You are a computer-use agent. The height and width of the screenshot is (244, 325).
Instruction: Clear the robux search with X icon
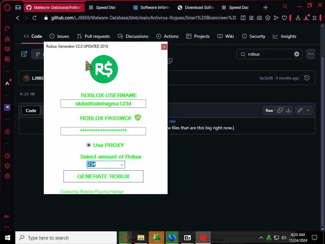click(x=297, y=54)
